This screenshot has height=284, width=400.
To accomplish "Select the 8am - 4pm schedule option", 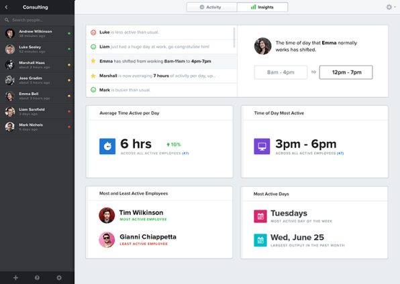I will 281,72.
